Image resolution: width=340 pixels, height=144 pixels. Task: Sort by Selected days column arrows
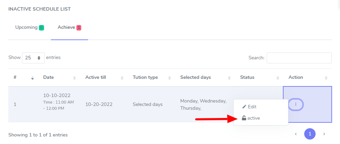pos(229,78)
